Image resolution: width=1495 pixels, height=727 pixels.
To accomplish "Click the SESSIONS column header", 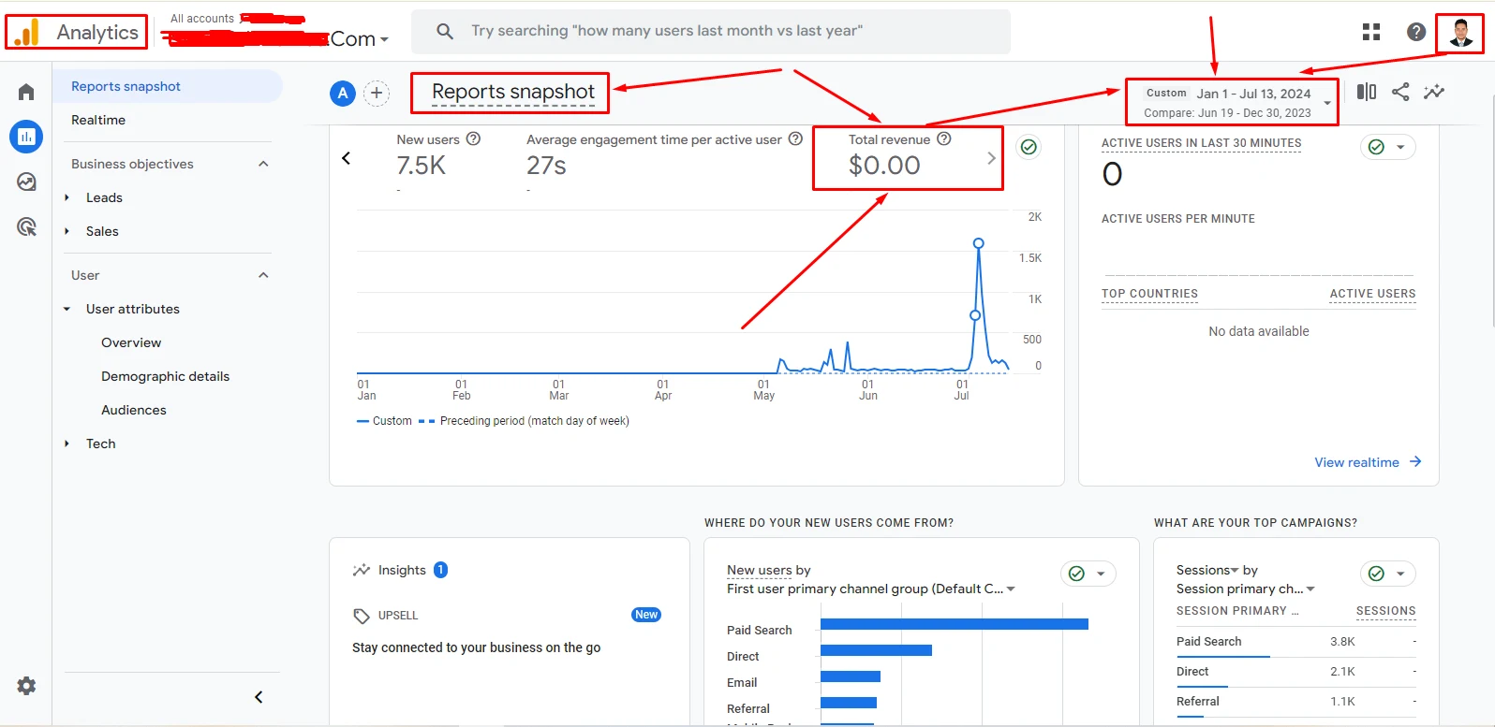I will (x=1385, y=611).
